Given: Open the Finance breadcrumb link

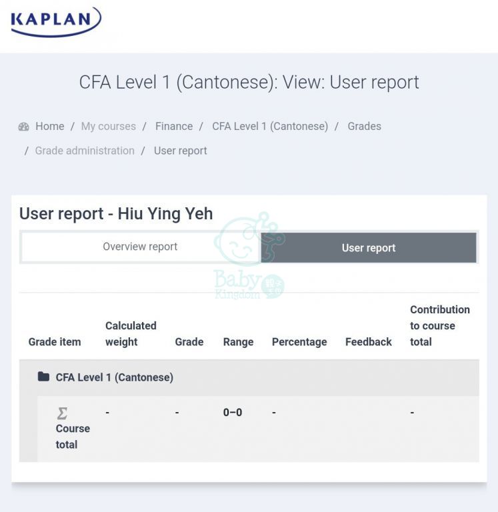Looking at the screenshot, I should click(x=174, y=126).
